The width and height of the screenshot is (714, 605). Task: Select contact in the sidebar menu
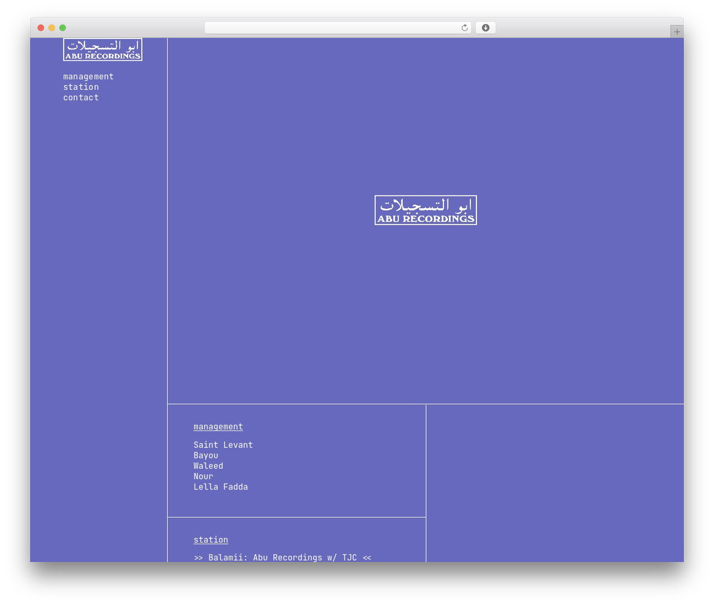[x=81, y=98]
